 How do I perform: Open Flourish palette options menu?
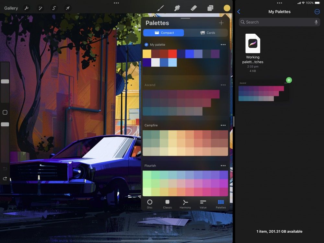click(x=223, y=166)
